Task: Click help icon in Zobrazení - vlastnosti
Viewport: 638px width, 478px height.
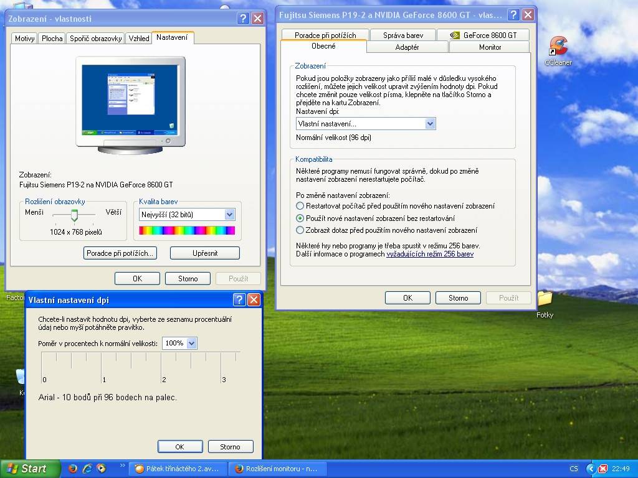Action: [x=243, y=18]
